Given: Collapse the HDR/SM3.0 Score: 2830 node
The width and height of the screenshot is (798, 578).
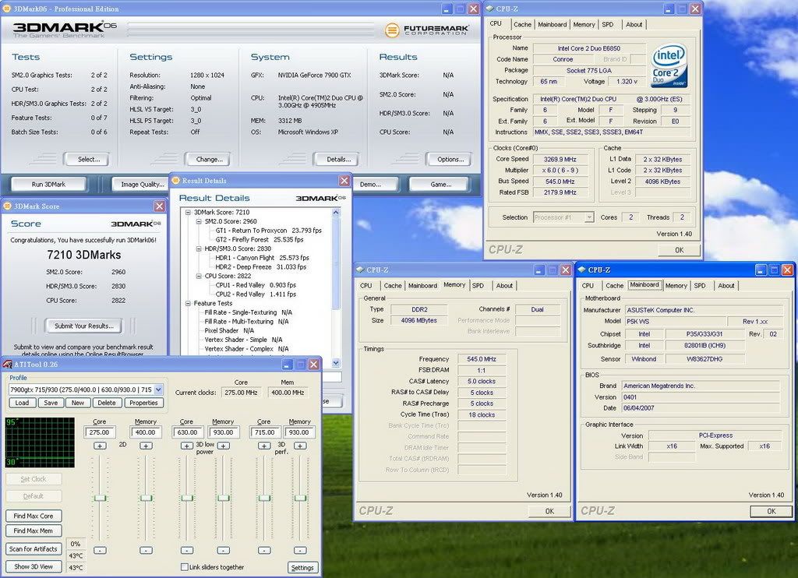Looking at the screenshot, I should (x=199, y=248).
